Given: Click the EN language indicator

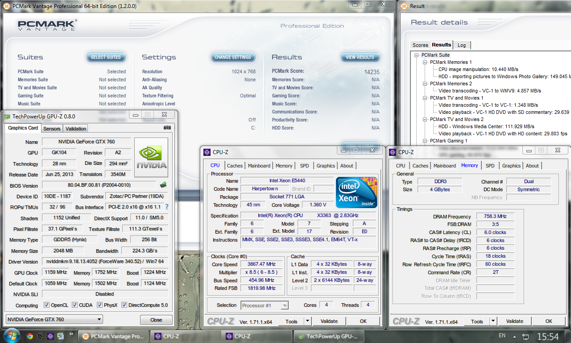Looking at the screenshot, I should 502,335.
